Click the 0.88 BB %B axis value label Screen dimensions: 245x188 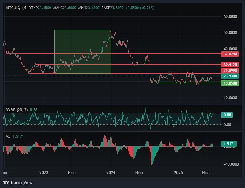227,115
